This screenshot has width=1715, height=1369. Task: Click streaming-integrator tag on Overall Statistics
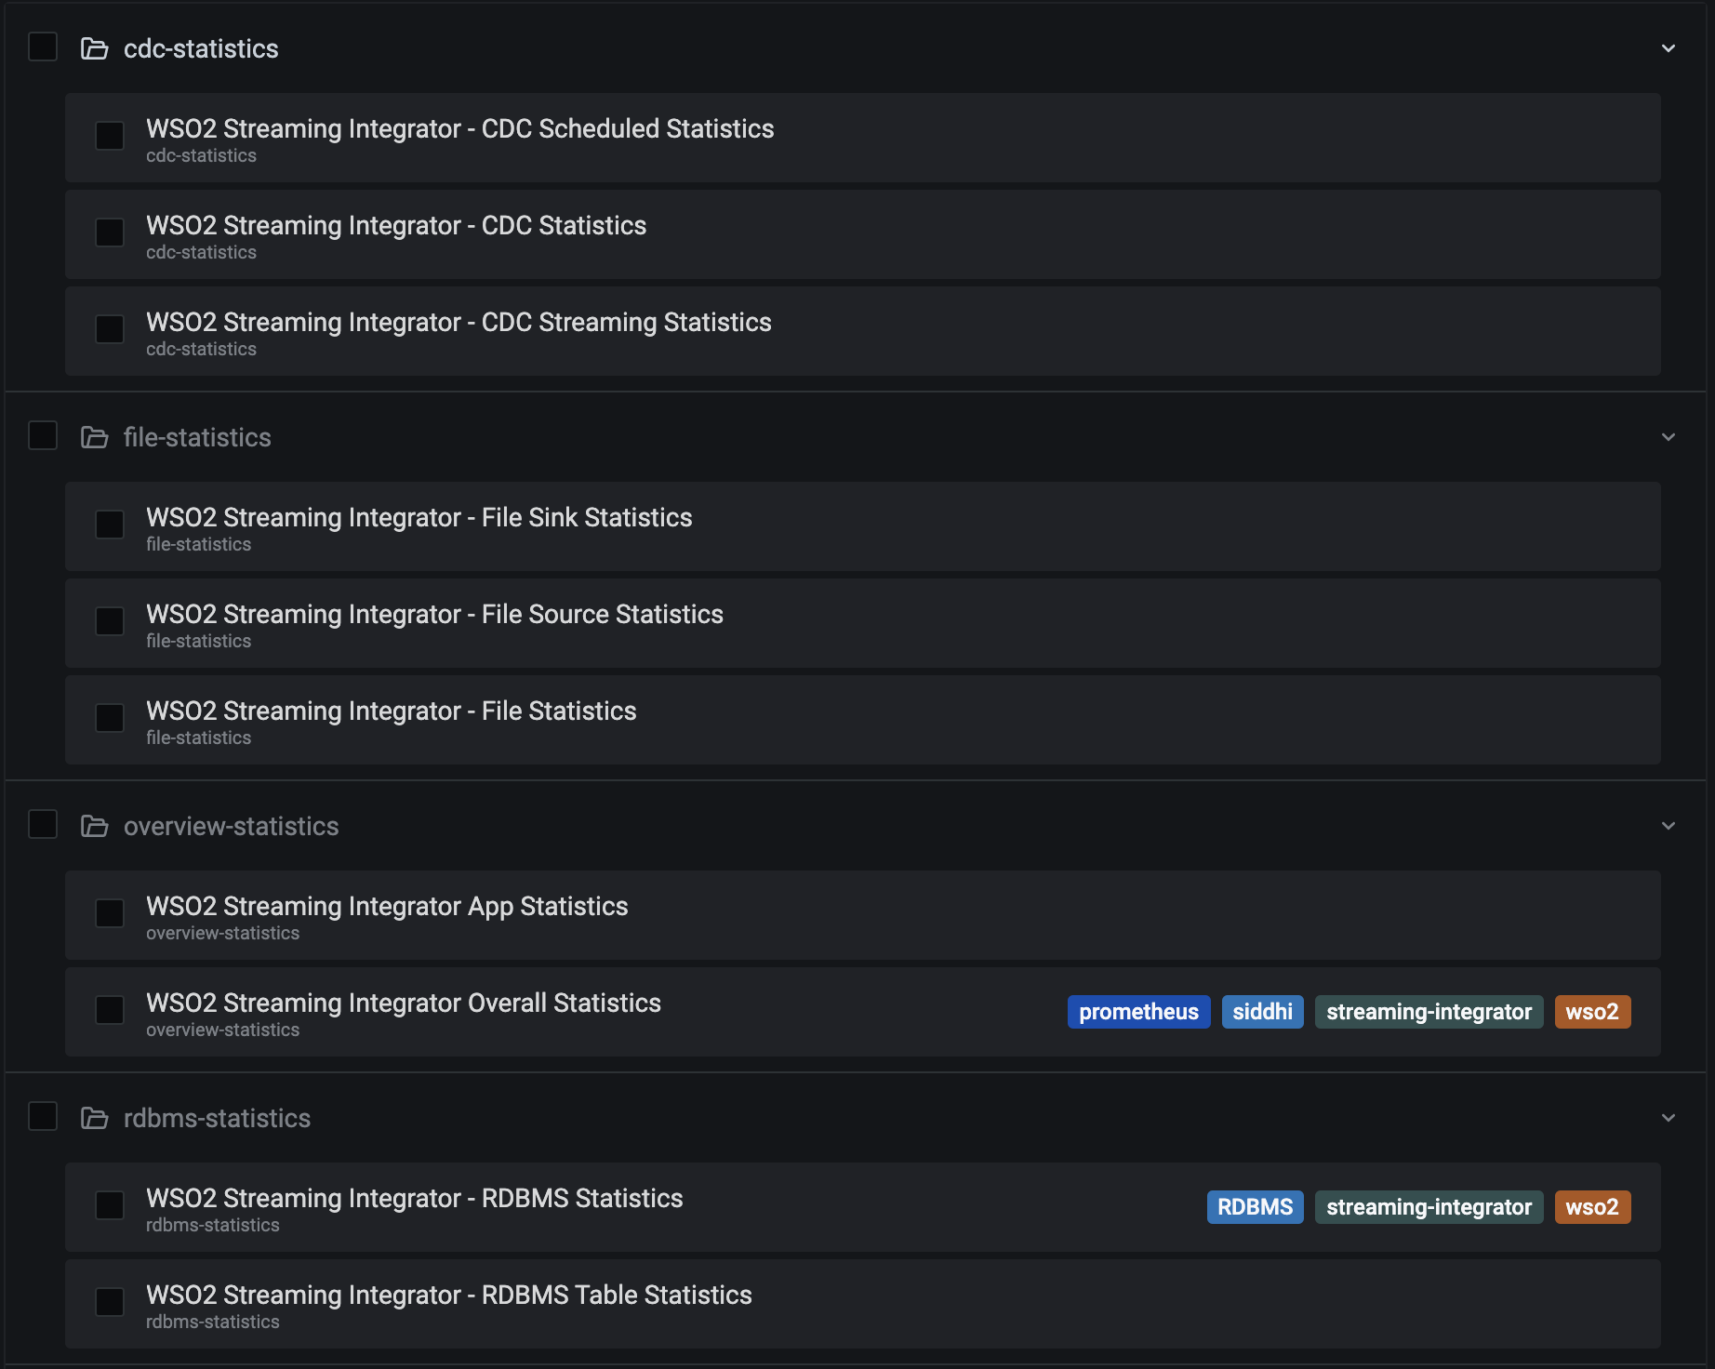[1429, 1012]
